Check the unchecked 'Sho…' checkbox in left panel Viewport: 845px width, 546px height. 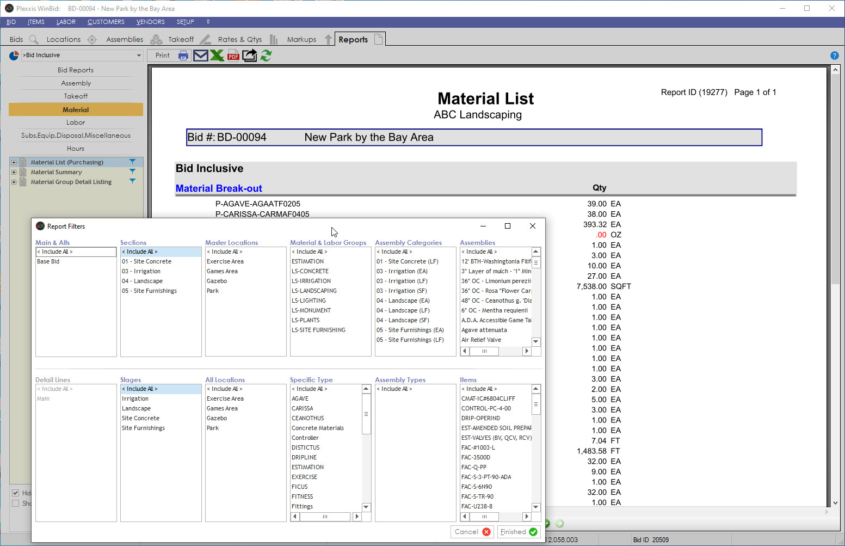pyautogui.click(x=15, y=504)
